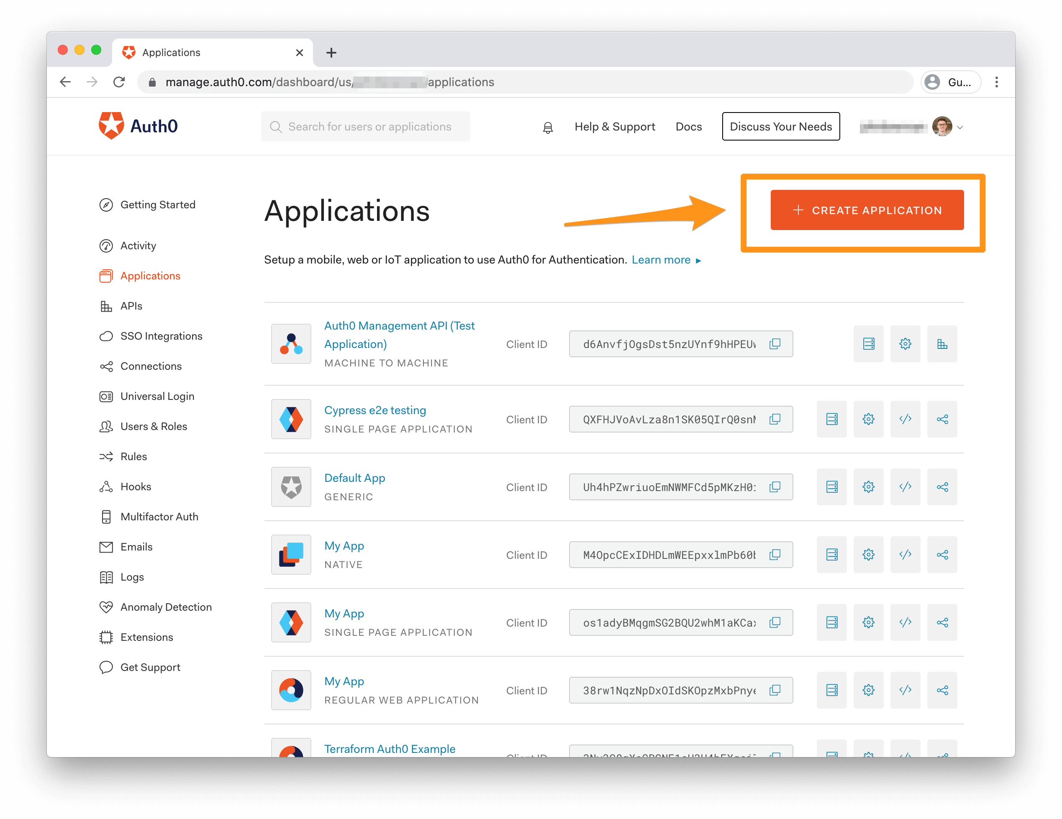1062x819 pixels.
Task: Open the Guest profile menu in Chrome
Action: pyautogui.click(x=950, y=82)
